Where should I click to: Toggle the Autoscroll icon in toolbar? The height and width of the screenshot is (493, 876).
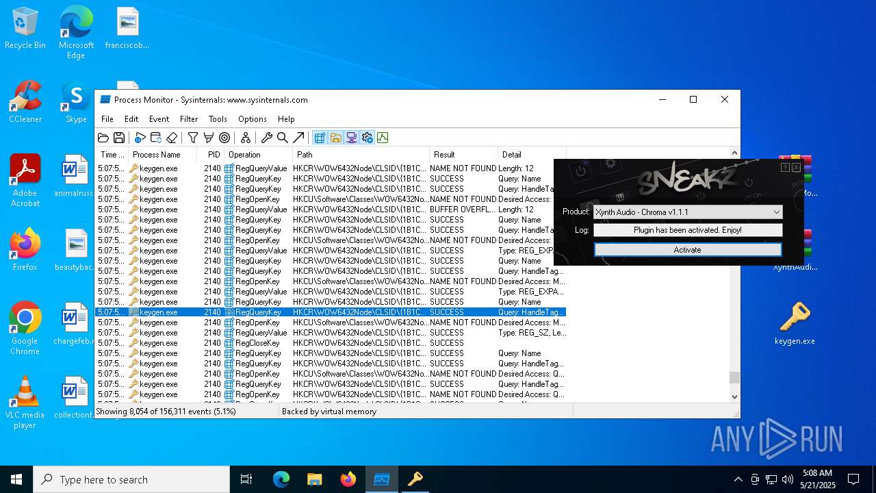tap(156, 138)
